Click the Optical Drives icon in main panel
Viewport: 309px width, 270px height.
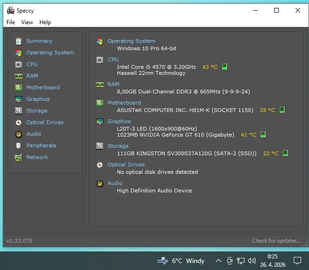click(x=100, y=165)
